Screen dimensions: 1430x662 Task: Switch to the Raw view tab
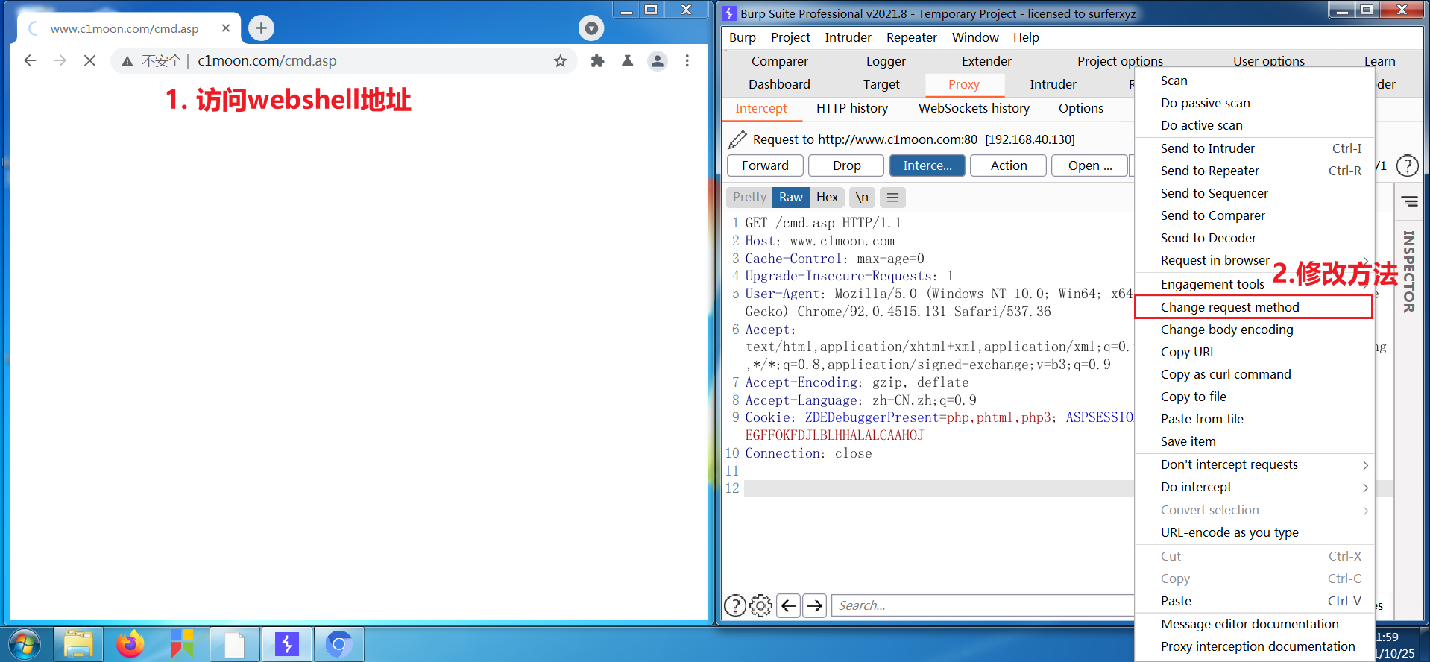coord(791,198)
